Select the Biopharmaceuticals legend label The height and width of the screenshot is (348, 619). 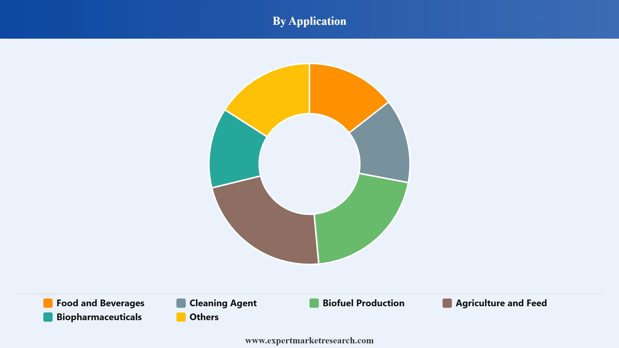point(99,317)
